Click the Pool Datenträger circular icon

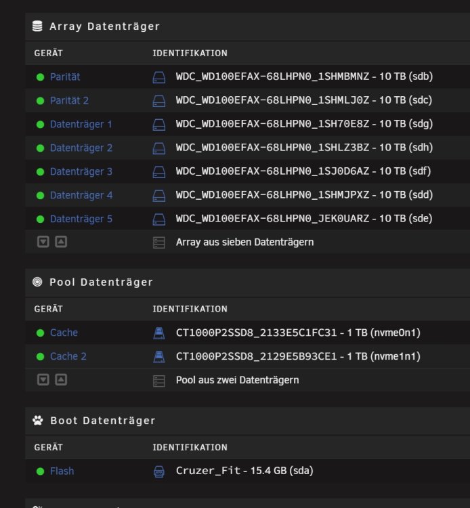click(x=37, y=282)
